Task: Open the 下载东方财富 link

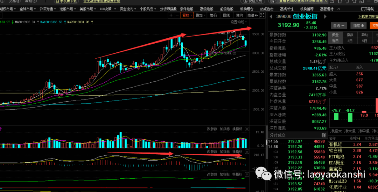Action: click(x=367, y=17)
